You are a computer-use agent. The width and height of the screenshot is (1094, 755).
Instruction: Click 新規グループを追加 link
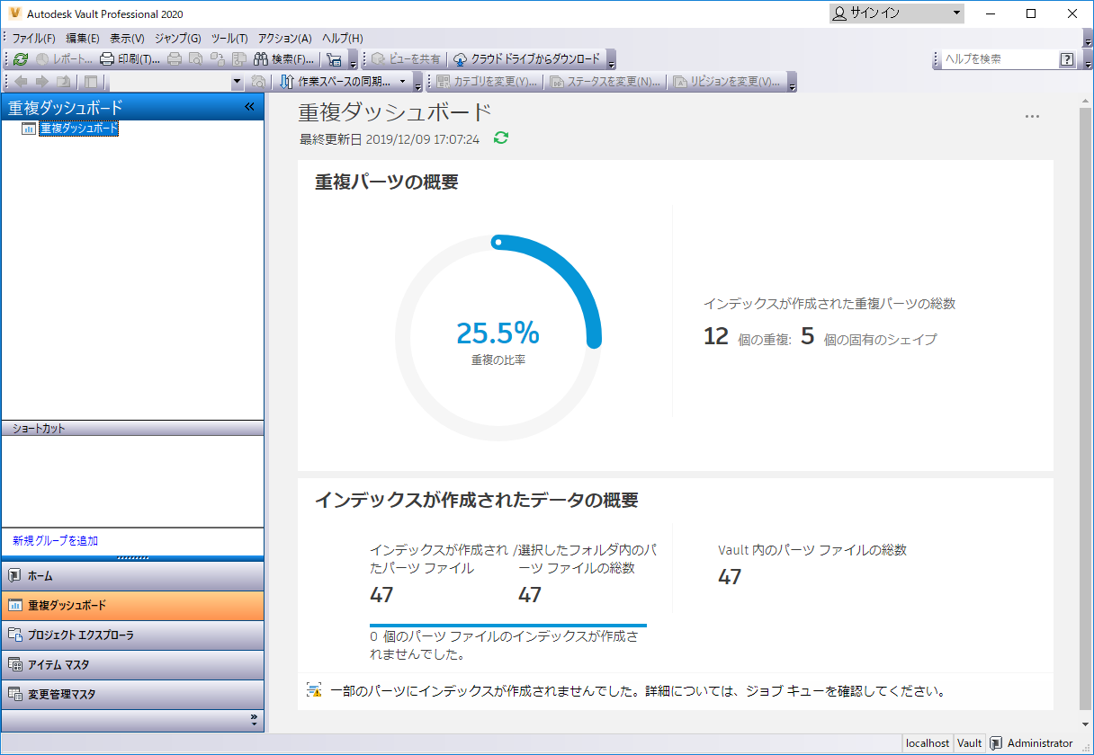(x=56, y=541)
